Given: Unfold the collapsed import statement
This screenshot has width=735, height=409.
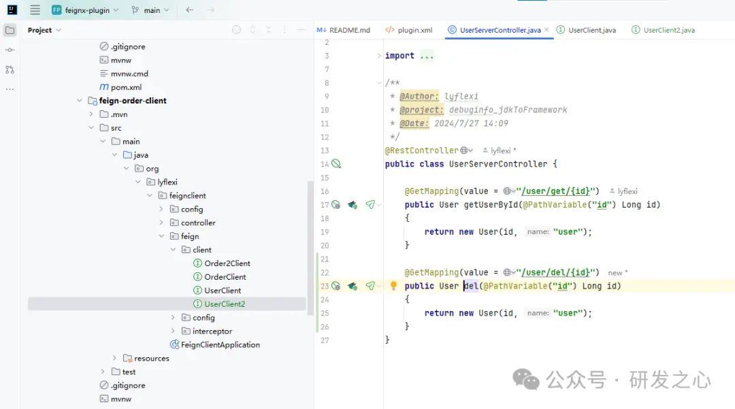Looking at the screenshot, I should [379, 56].
